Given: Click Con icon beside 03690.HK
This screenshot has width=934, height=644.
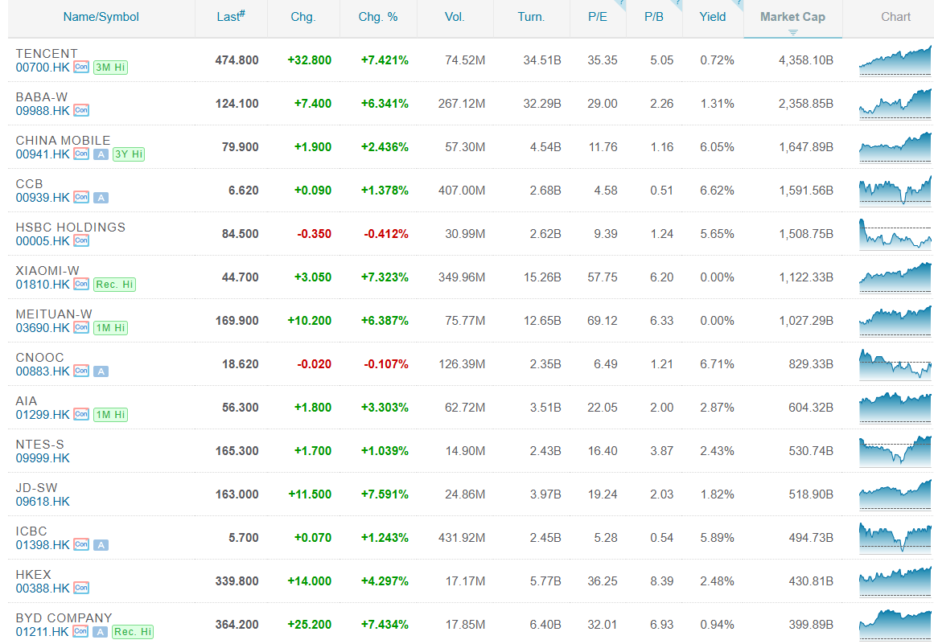Looking at the screenshot, I should [x=81, y=328].
